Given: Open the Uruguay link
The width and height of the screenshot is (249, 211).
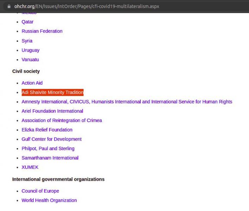Looking at the screenshot, I should (31, 50).
